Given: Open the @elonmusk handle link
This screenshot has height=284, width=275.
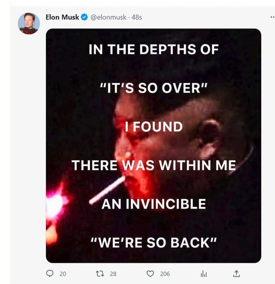Looking at the screenshot, I should coord(108,17).
